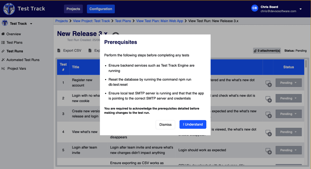Click the CB user avatar icon
Screen dimensions: 311x169
click(255, 8)
